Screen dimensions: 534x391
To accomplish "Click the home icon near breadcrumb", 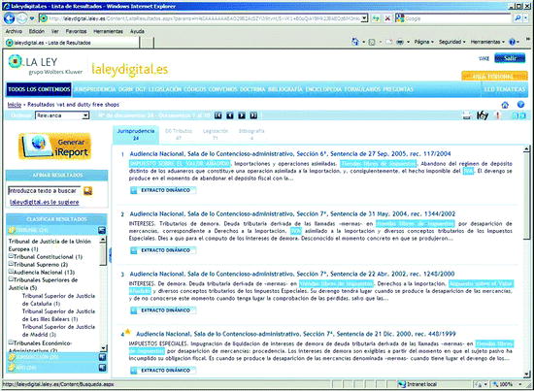I will click(x=505, y=105).
